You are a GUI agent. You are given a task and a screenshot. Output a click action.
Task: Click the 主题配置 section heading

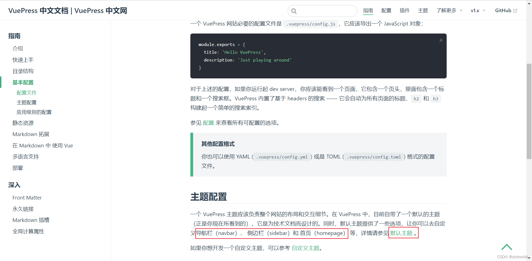pyautogui.click(x=209, y=197)
